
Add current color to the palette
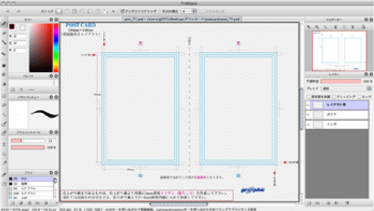[x=12, y=90]
